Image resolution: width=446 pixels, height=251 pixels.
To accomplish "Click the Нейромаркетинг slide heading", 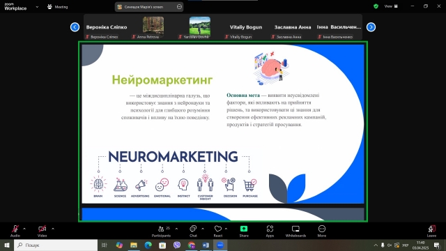I will click(x=162, y=80).
